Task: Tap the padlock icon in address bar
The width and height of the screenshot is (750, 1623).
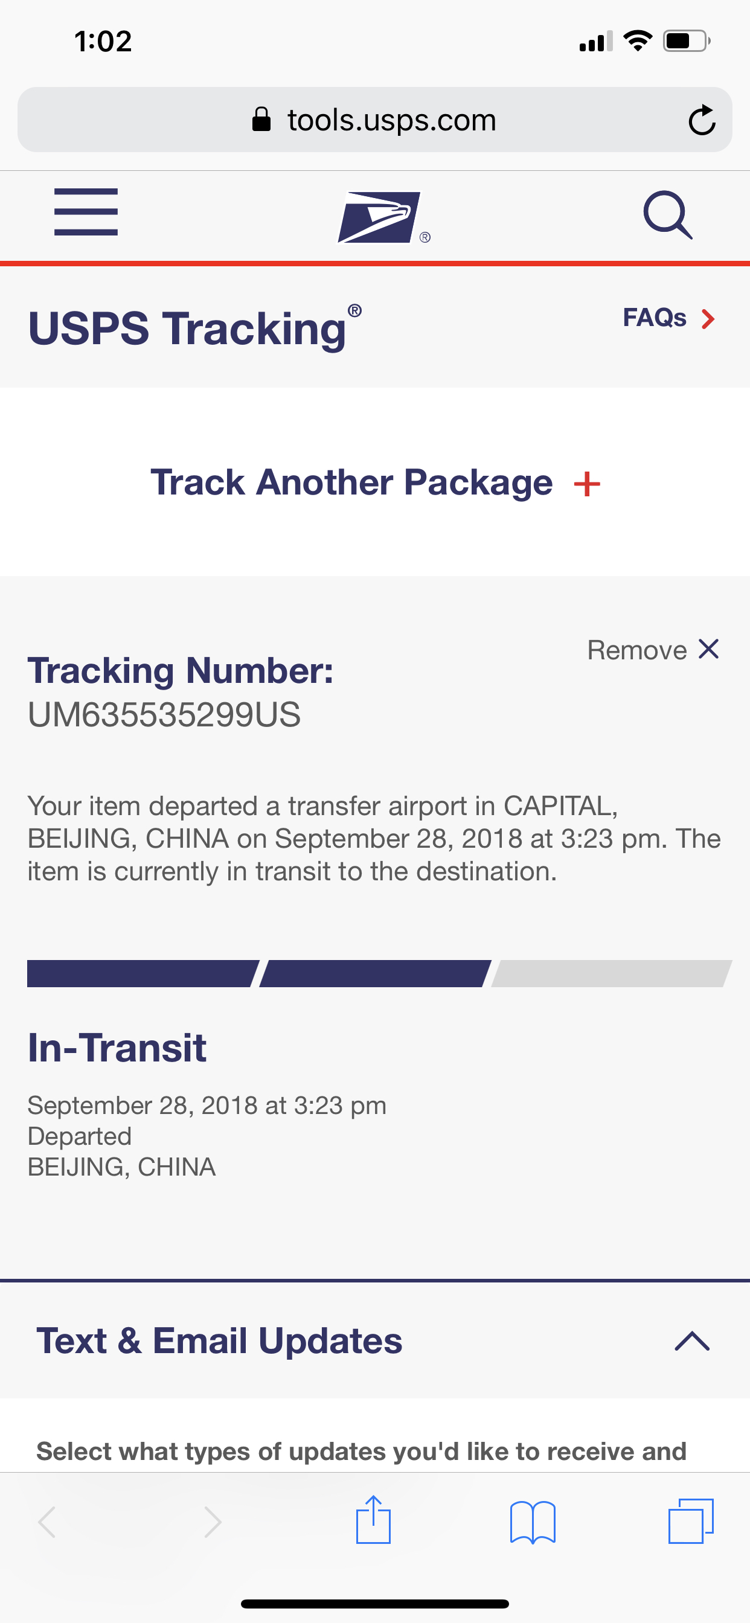Action: click(x=261, y=119)
